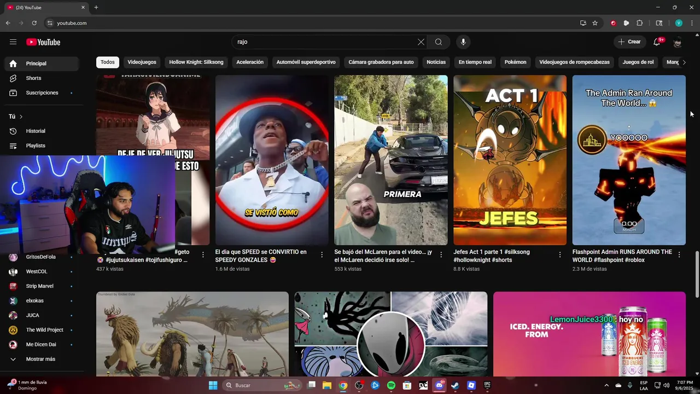This screenshot has height=394, width=700.
Task: Open the Chrome extensions puzzle icon
Action: coord(640,23)
